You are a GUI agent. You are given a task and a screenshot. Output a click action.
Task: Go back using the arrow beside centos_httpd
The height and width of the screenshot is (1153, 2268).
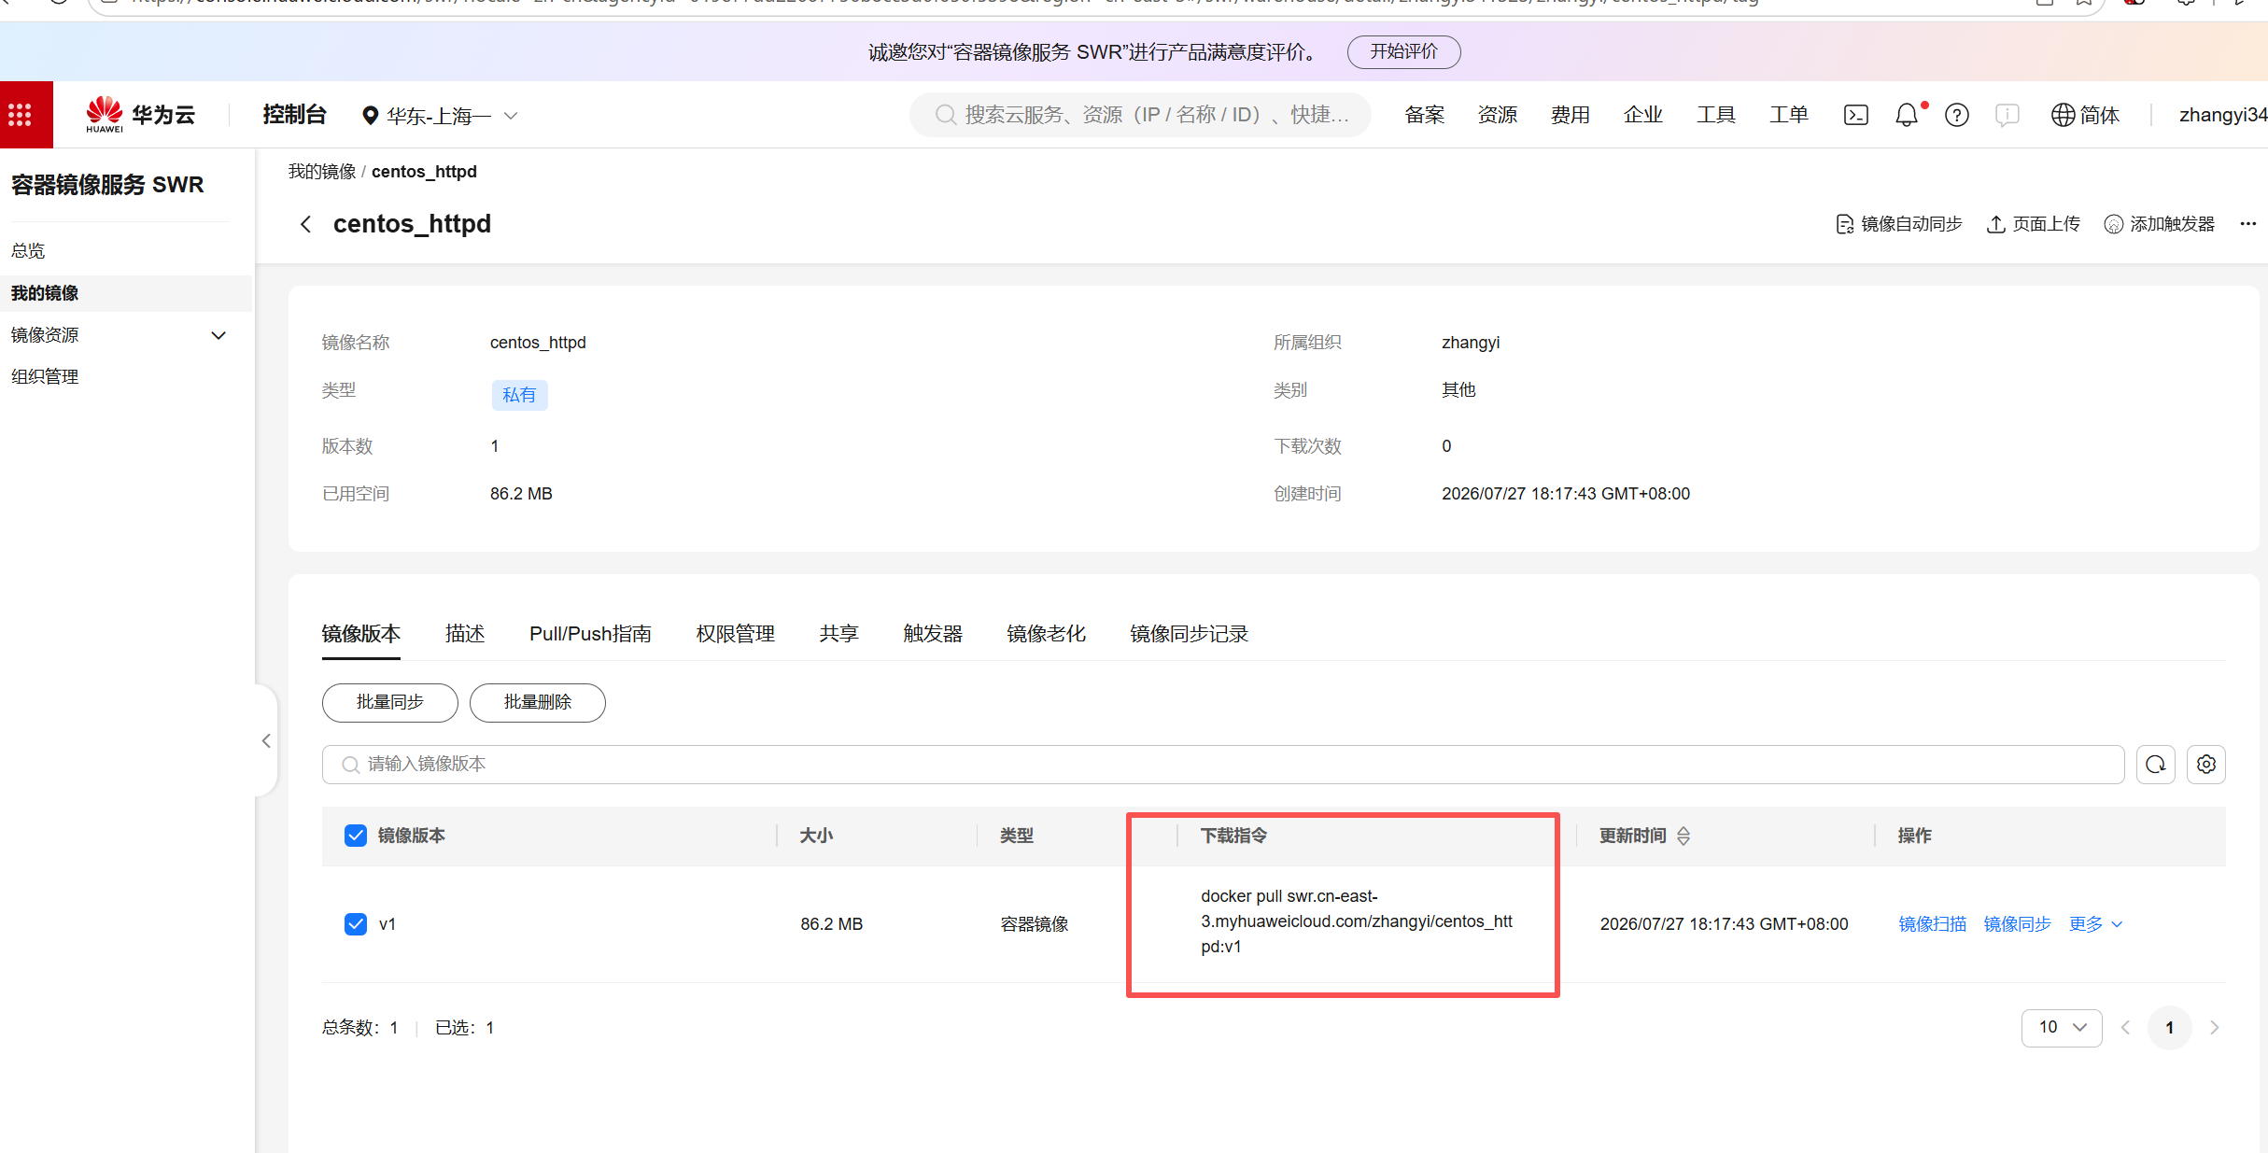[305, 224]
